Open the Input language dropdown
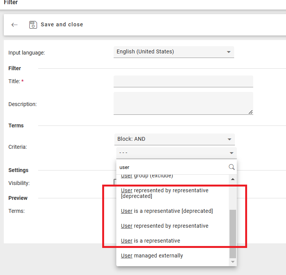286x275 pixels. (174, 52)
